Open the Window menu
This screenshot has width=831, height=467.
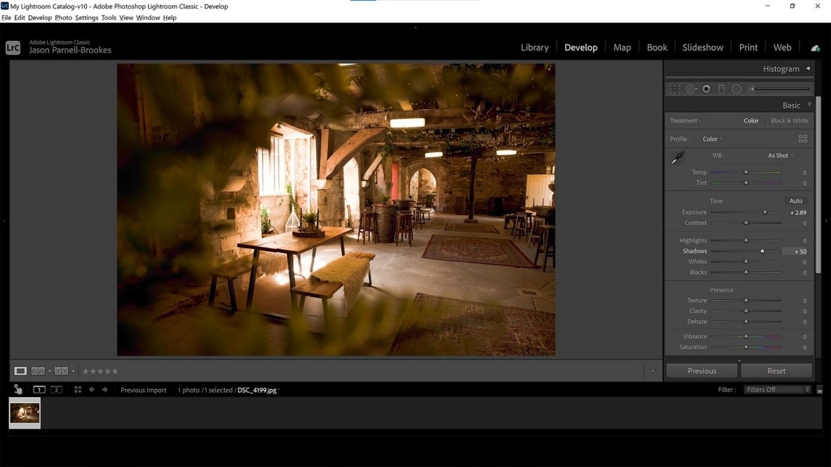coord(148,18)
